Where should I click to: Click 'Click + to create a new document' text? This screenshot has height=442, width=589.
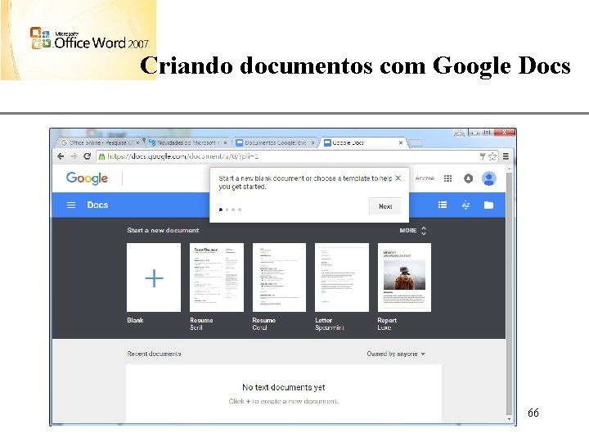tap(284, 401)
